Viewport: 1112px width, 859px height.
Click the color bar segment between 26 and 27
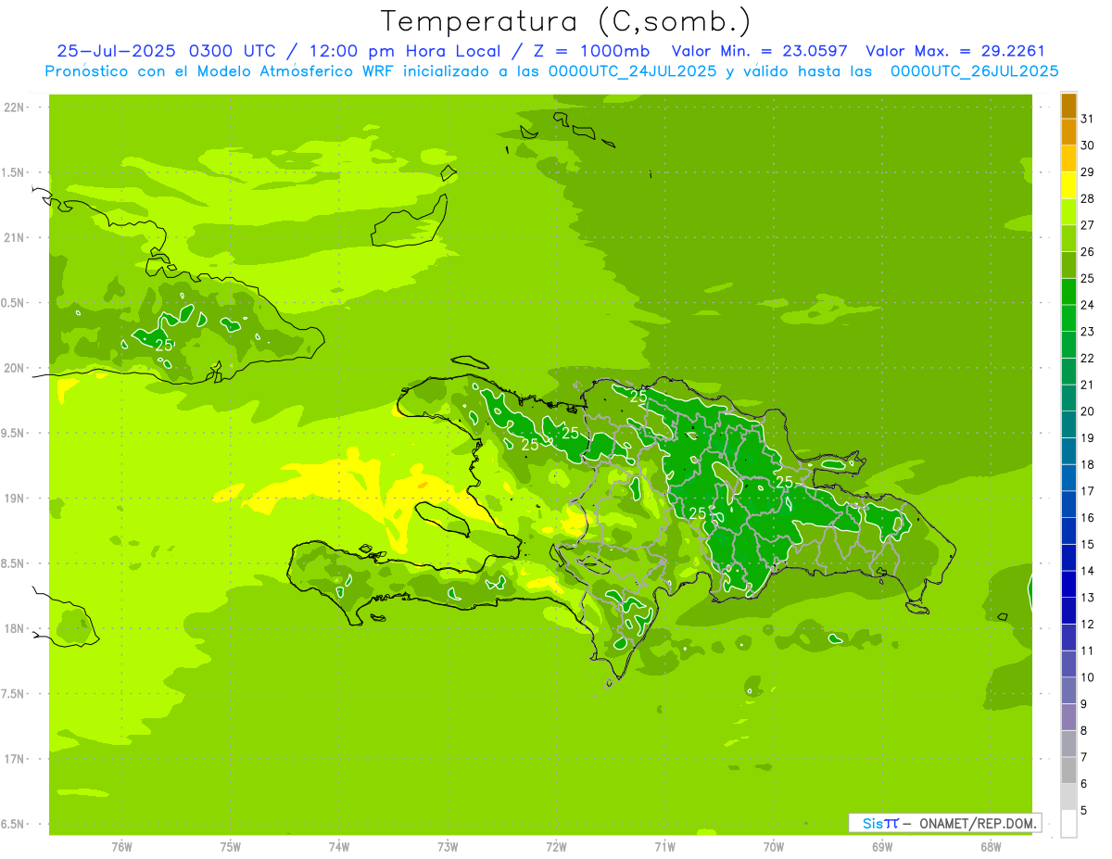1068,238
